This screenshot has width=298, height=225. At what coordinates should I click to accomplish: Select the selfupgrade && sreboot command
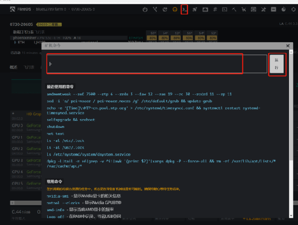point(71,120)
